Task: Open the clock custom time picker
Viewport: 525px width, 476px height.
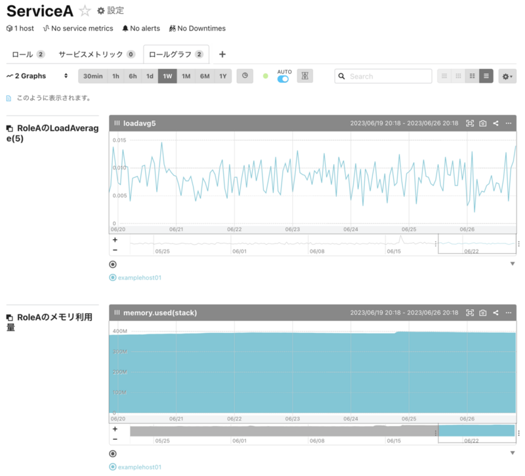Action: pos(245,76)
